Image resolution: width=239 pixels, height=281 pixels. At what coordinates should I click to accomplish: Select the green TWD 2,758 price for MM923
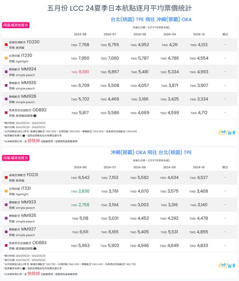[x=80, y=205]
